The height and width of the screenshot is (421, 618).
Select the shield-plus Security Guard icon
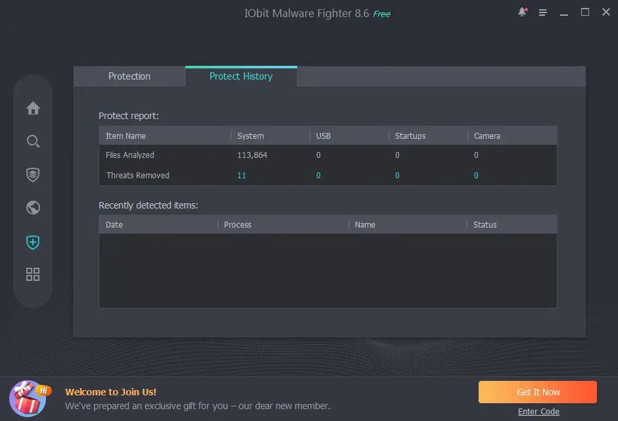pos(33,242)
